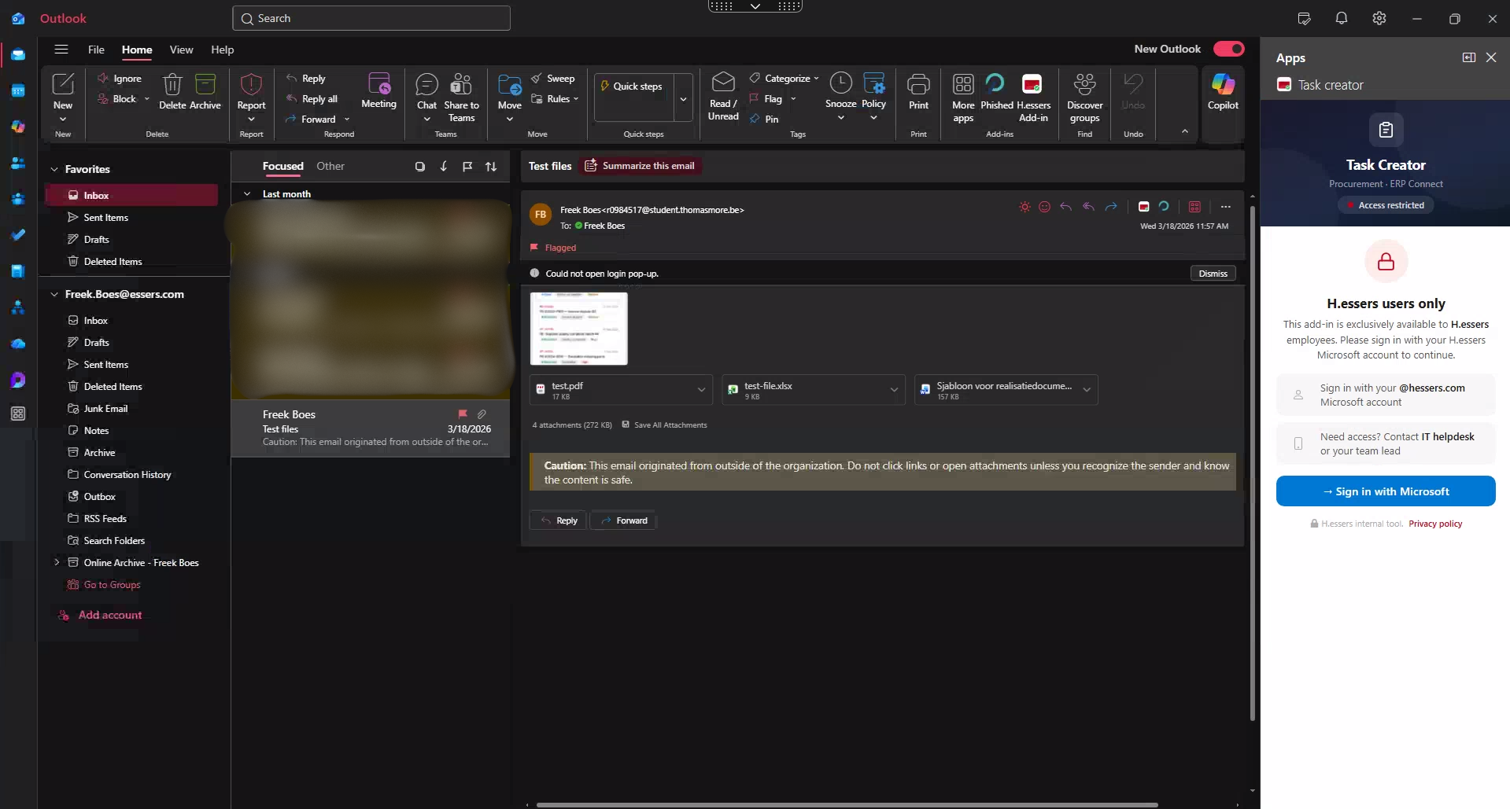Open the test.pdf attachment dropdown
This screenshot has width=1510, height=809.
point(701,390)
